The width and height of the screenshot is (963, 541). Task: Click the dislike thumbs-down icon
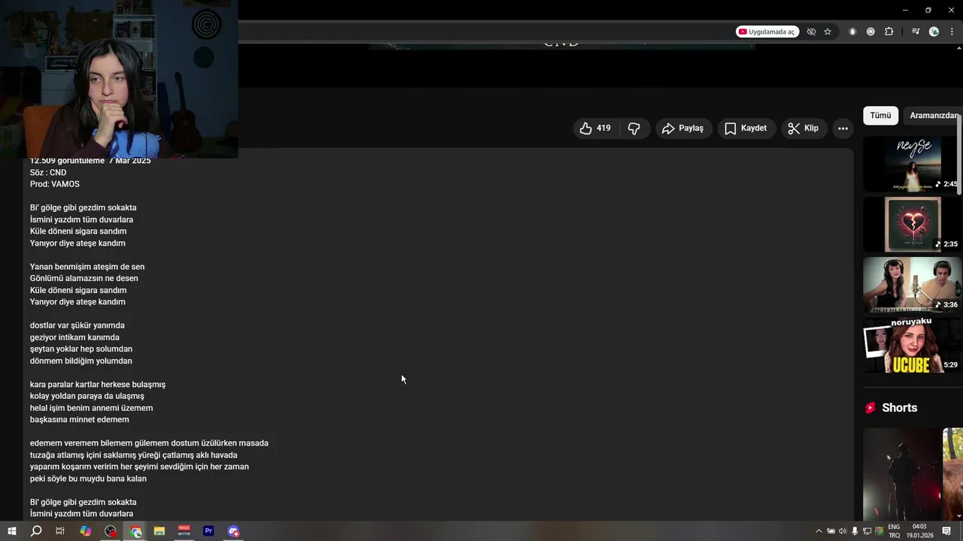click(x=634, y=128)
